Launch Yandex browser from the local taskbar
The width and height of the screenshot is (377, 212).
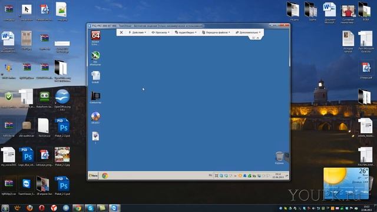(x=54, y=208)
